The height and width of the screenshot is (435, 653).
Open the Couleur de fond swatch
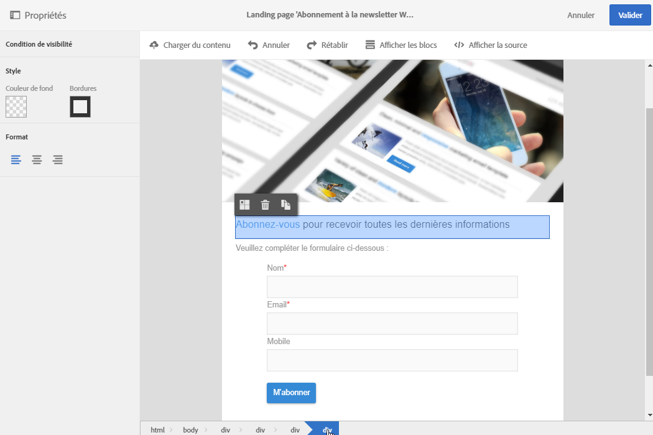[x=16, y=106]
